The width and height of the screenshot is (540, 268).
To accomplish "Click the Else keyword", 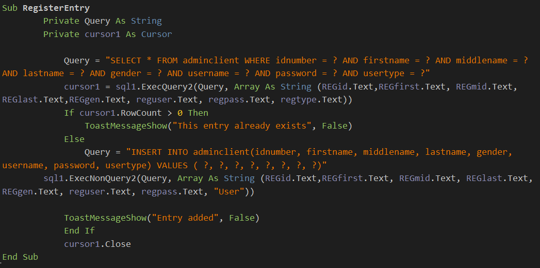I will 74,139.
